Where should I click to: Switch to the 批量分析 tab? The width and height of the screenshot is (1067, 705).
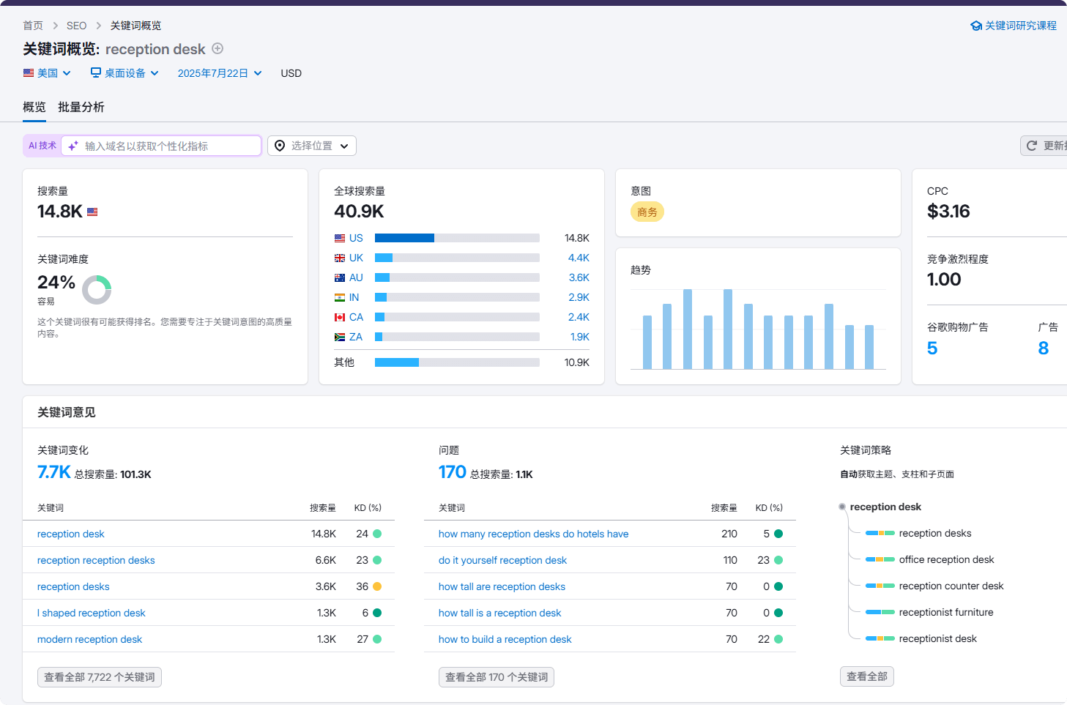tap(81, 107)
